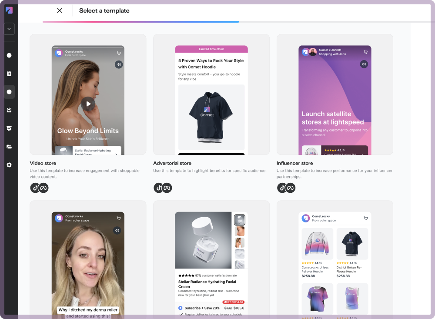435x319 pixels.
Task: Open the folders icon in sidebar
Action: (9, 147)
